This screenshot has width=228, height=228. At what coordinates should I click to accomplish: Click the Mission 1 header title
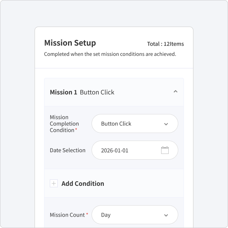[63, 92]
